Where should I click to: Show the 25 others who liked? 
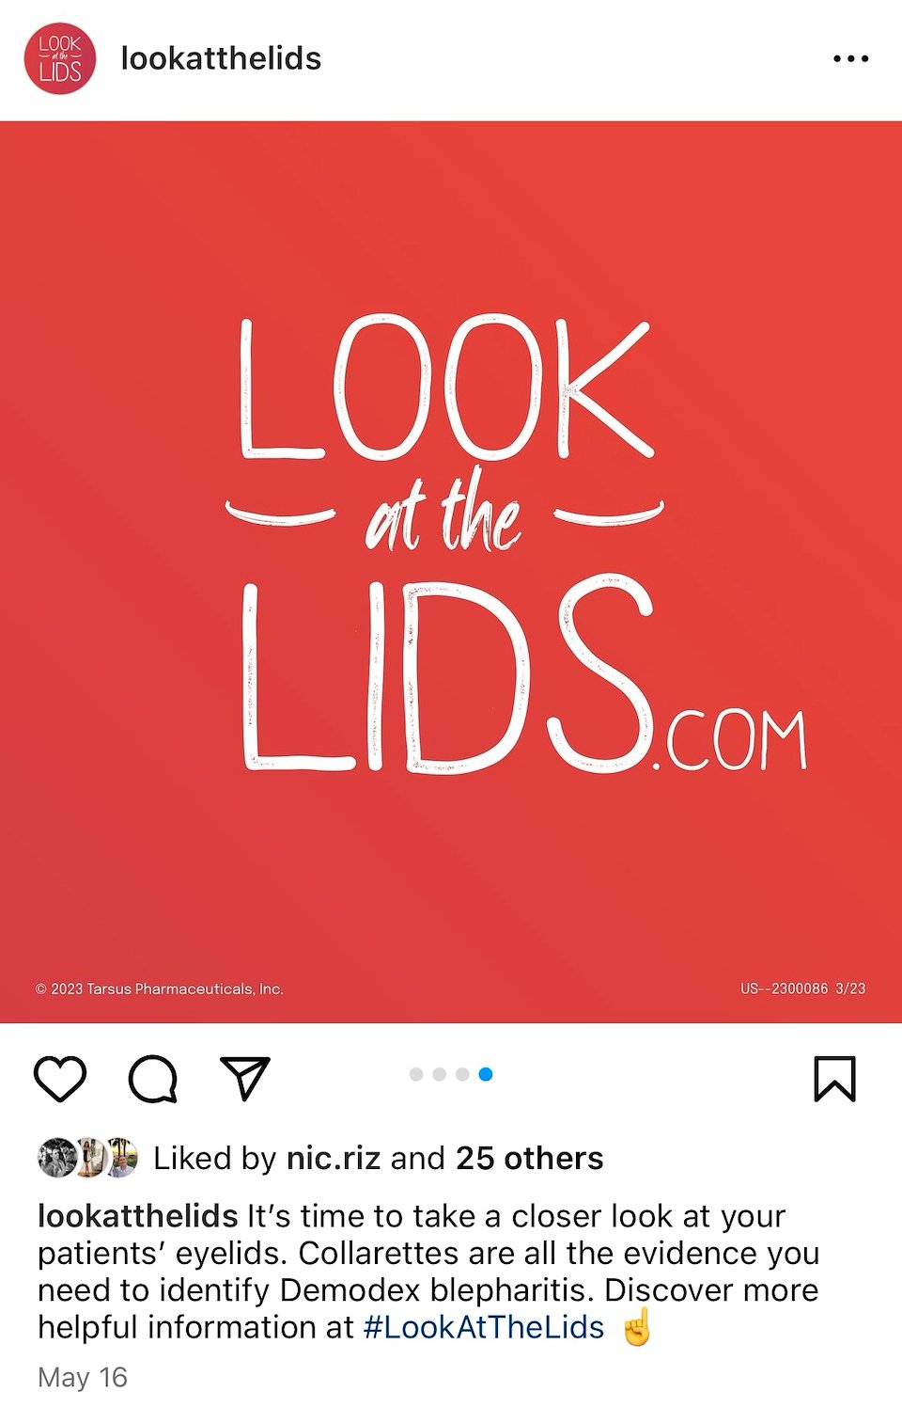(x=529, y=1158)
